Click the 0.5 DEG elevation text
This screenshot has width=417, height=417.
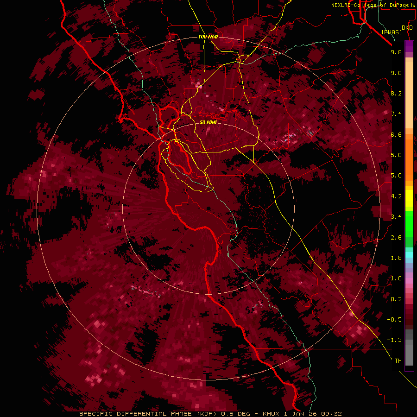(236, 414)
